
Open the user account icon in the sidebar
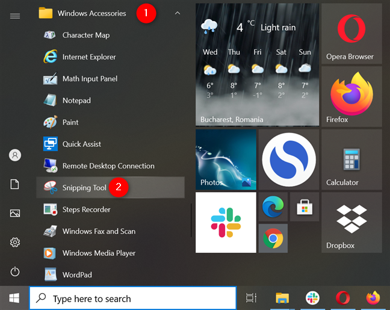pyautogui.click(x=15, y=155)
